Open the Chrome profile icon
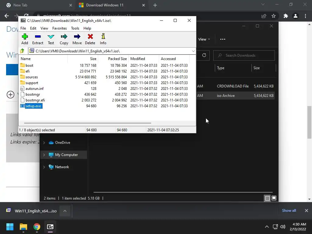This screenshot has width=312, height=234. pos(296,16)
